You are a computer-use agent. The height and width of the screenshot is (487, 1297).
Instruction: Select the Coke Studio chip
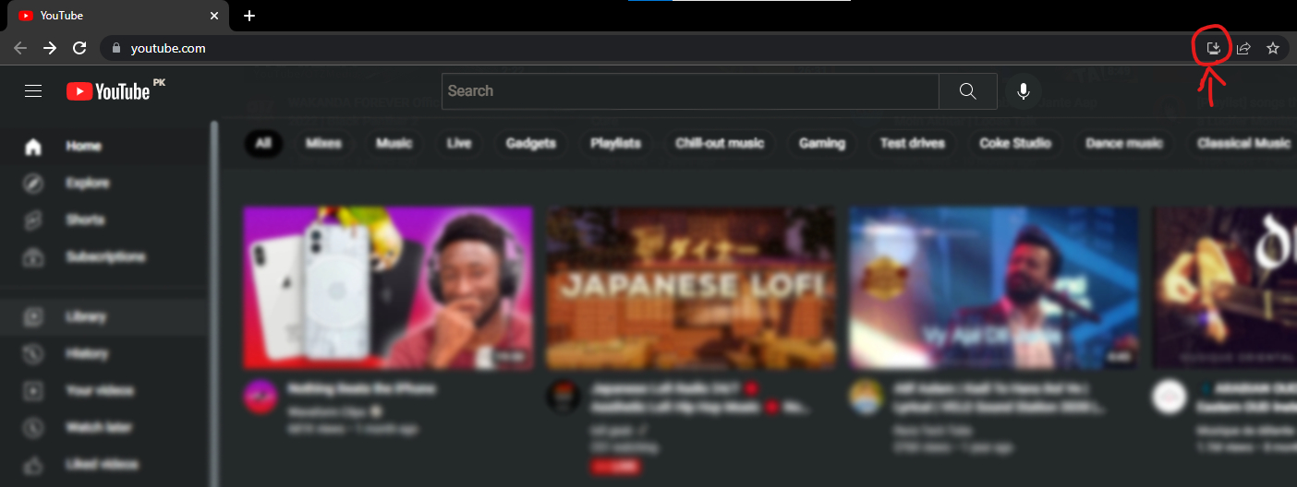(x=1015, y=143)
